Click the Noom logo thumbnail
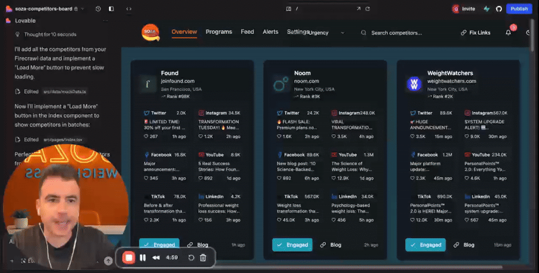 [x=281, y=84]
